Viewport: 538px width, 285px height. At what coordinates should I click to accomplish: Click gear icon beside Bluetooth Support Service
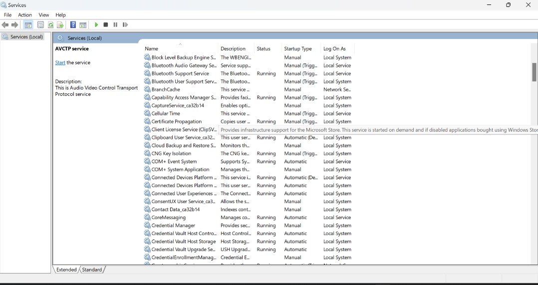147,73
